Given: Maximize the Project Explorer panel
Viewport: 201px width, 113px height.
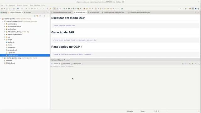Looking at the screenshot, I should click(47, 12).
